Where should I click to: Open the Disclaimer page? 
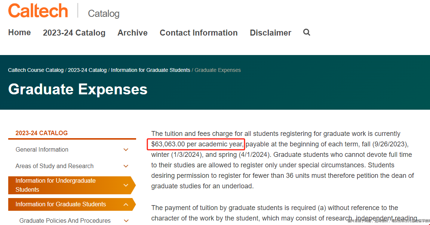coord(270,33)
